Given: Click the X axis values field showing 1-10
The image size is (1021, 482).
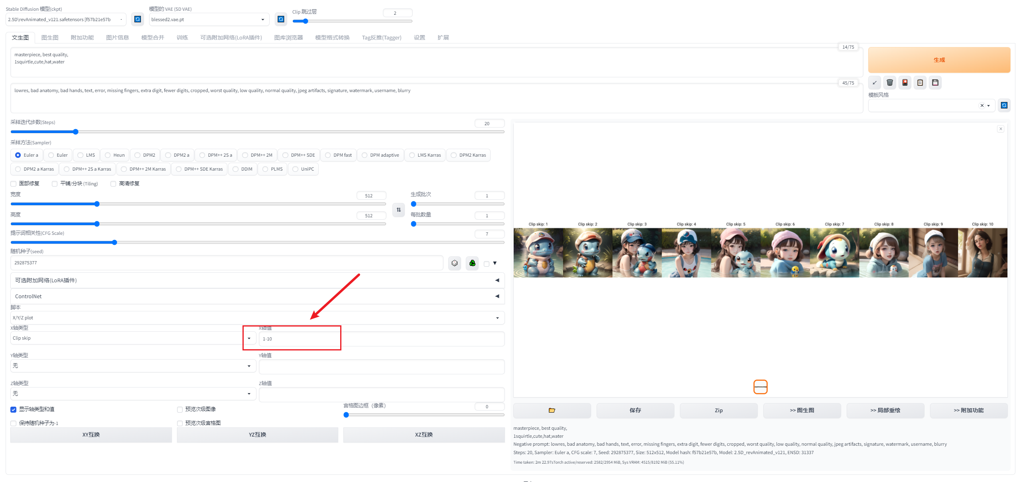Looking at the screenshot, I should point(382,339).
